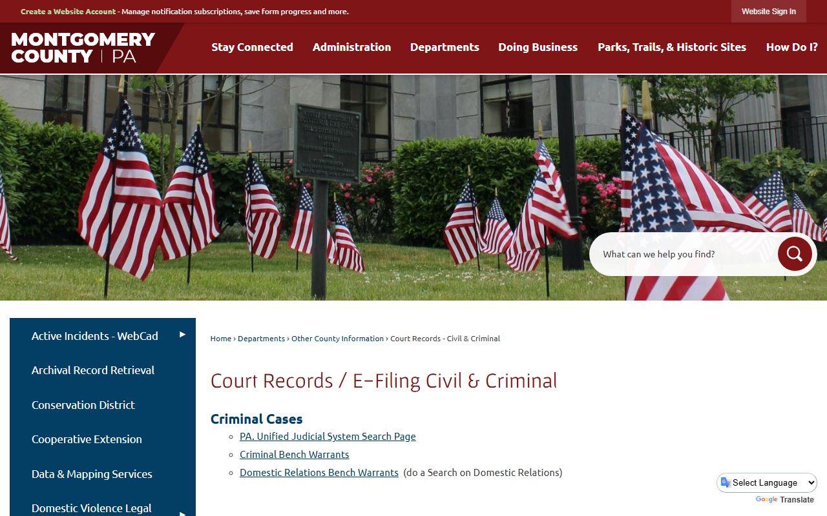Viewport: 827px width, 516px height.
Task: Open the Select Language dropdown
Action: tap(767, 482)
